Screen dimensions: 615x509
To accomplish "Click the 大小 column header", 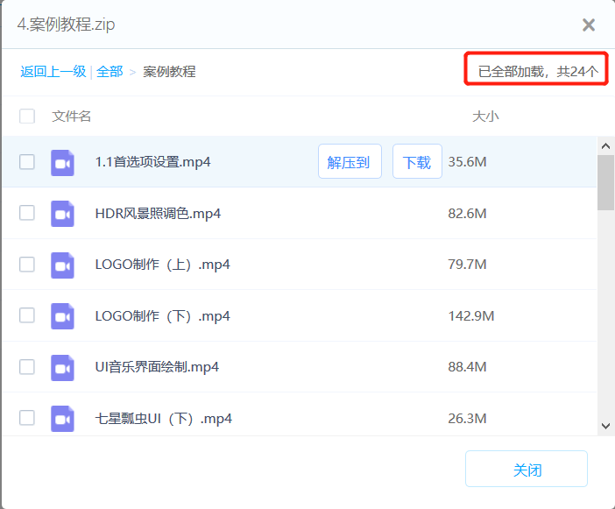I will tap(485, 117).
